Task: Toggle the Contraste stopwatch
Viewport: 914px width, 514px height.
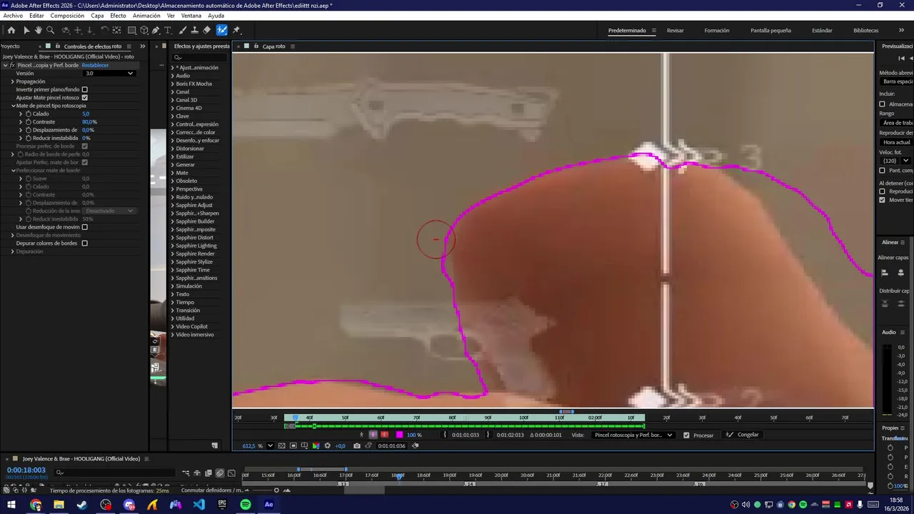Action: [x=29, y=122]
